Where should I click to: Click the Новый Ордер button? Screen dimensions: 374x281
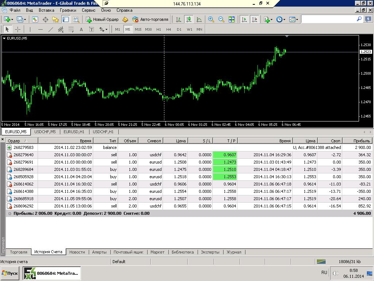102,19
